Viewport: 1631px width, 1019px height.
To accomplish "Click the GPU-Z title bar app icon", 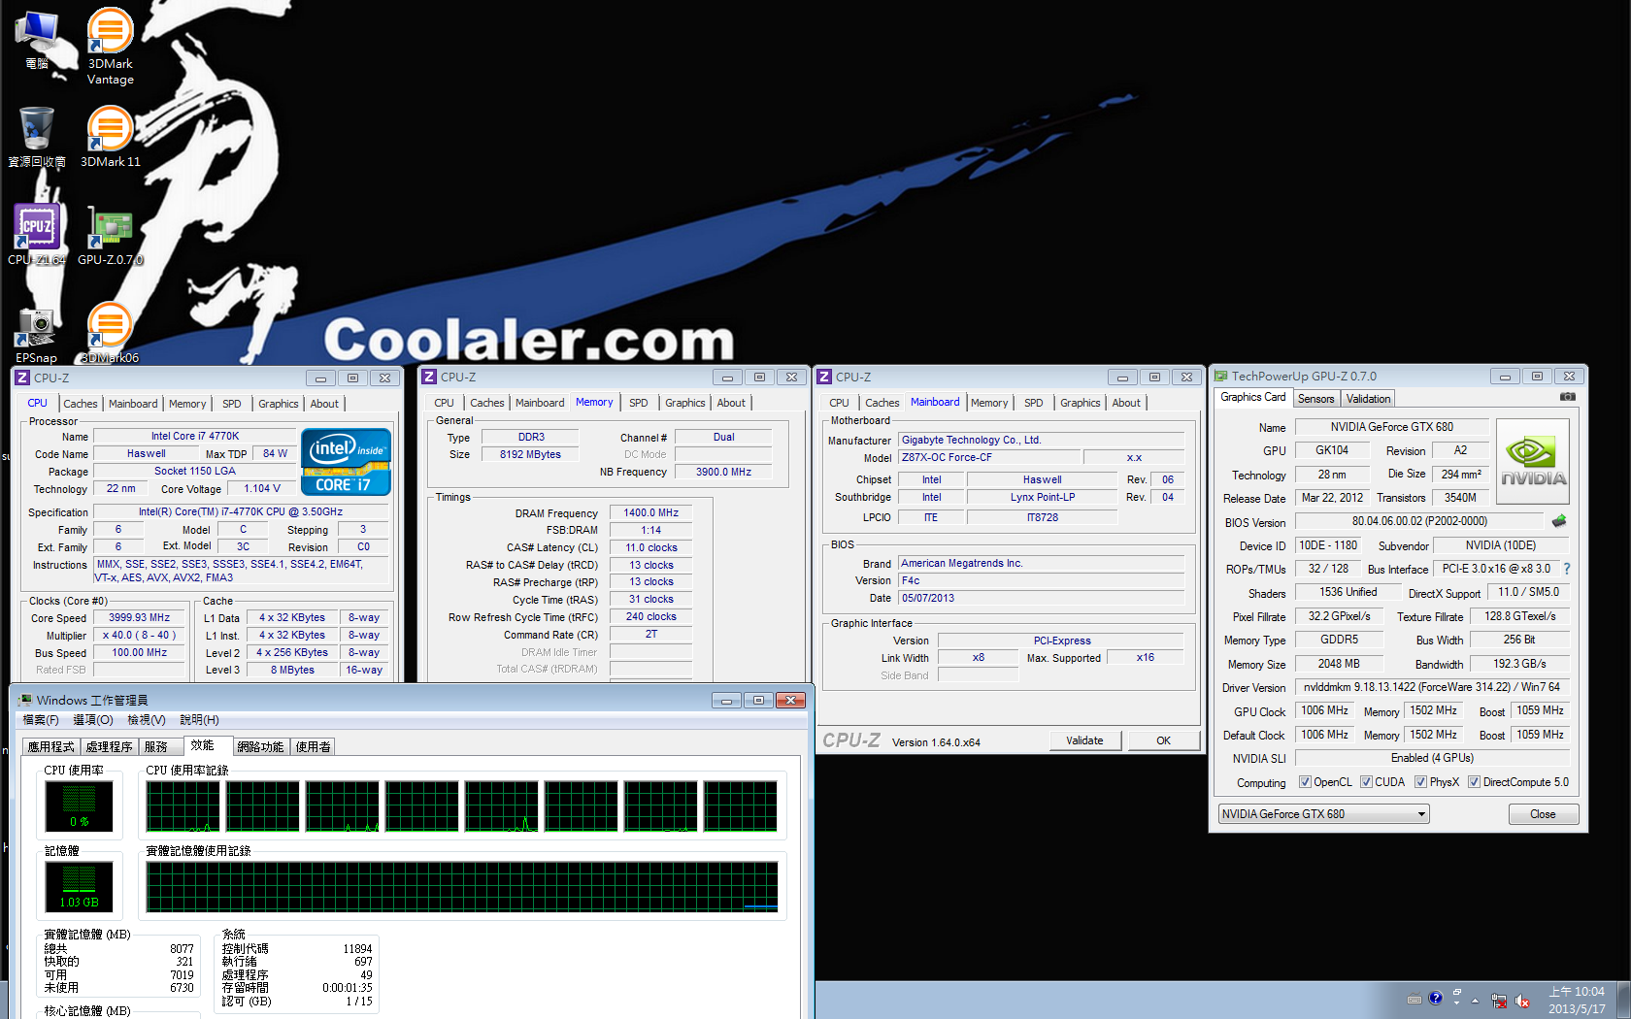I will click(1221, 376).
